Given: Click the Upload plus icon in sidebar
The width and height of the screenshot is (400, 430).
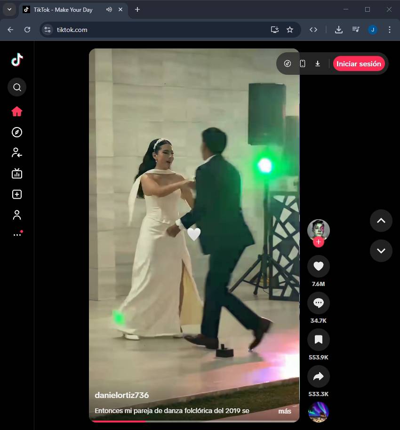Looking at the screenshot, I should pos(17,194).
